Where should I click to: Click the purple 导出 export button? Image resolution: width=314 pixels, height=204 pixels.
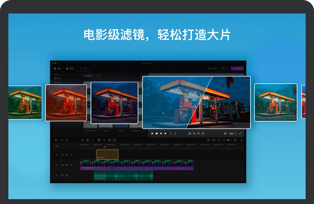click(237, 69)
